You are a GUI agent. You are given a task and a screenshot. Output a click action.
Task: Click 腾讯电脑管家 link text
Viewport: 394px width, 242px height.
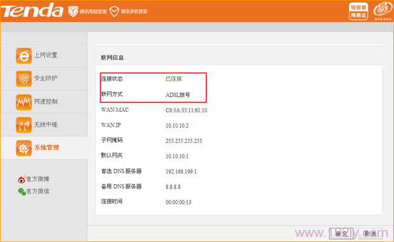pyautogui.click(x=93, y=11)
